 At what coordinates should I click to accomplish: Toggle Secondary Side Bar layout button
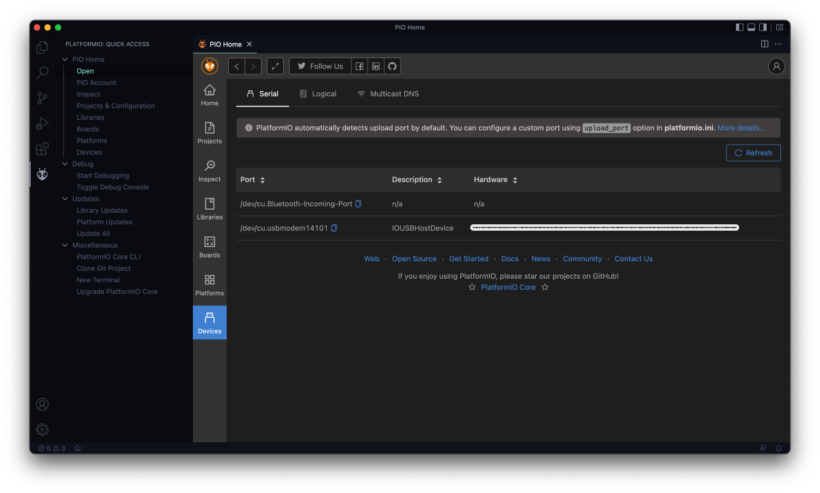(x=763, y=27)
